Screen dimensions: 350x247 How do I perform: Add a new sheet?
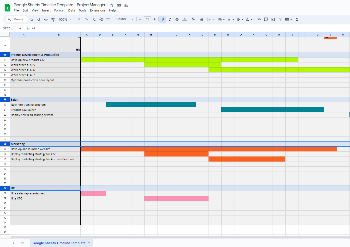[x=14, y=243]
